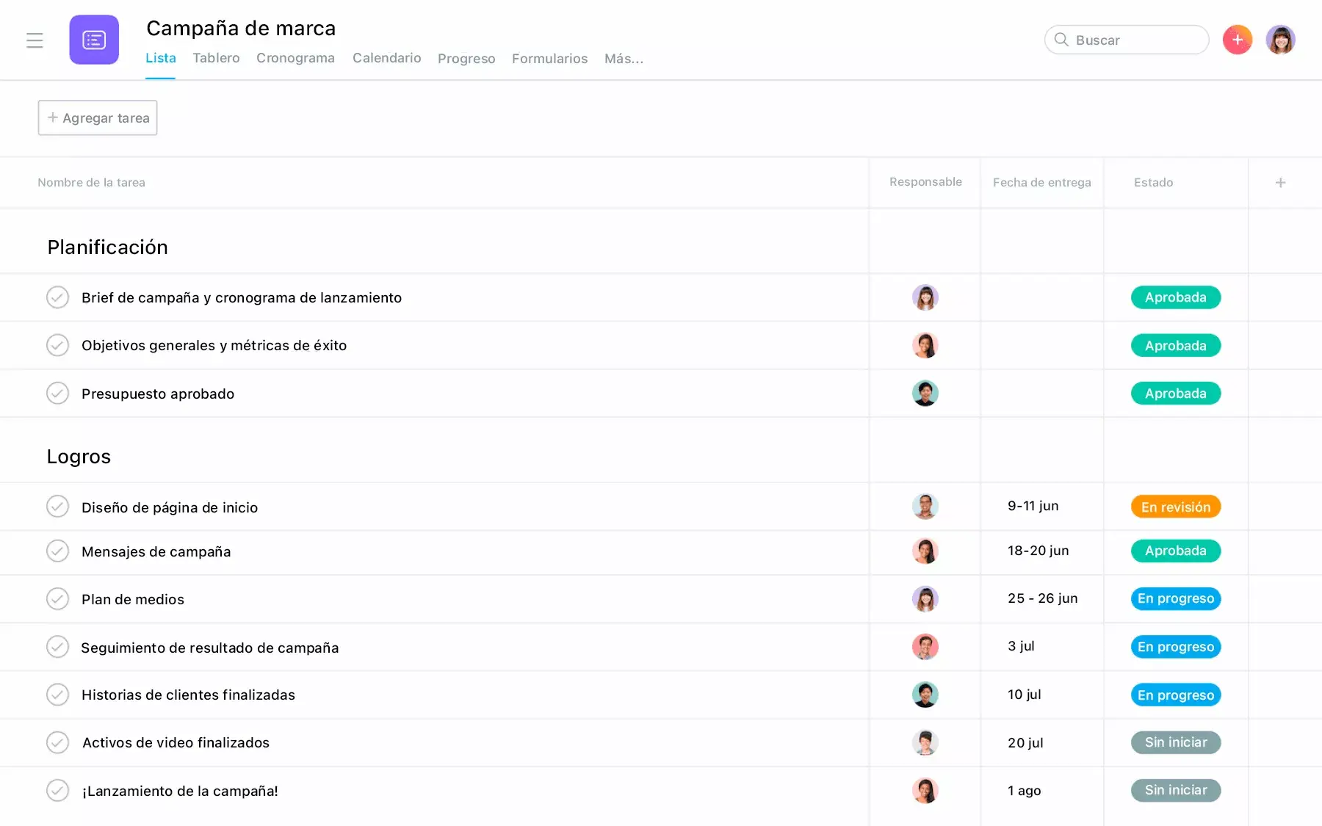Open Aprobada status for Brief de campaña

pos(1176,297)
